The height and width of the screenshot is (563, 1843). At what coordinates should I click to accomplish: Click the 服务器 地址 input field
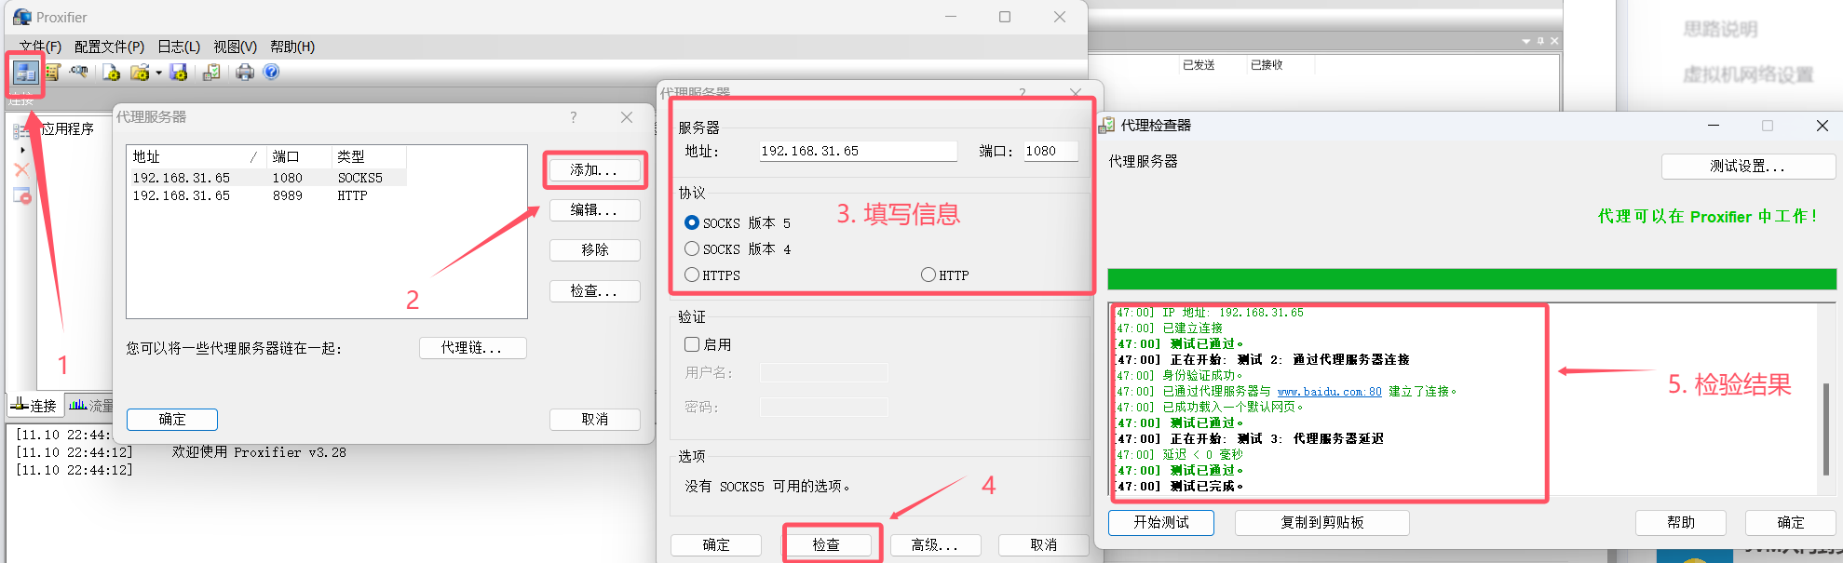point(857,151)
